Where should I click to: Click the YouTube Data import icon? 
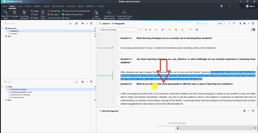pyautogui.click(x=48, y=11)
